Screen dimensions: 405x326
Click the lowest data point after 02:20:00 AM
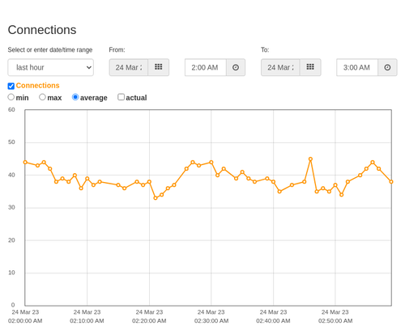tap(156, 198)
